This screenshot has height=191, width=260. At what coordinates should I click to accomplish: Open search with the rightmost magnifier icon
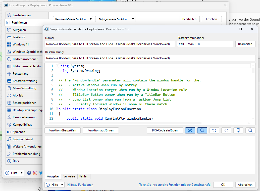pyautogui.click(x=250, y=130)
